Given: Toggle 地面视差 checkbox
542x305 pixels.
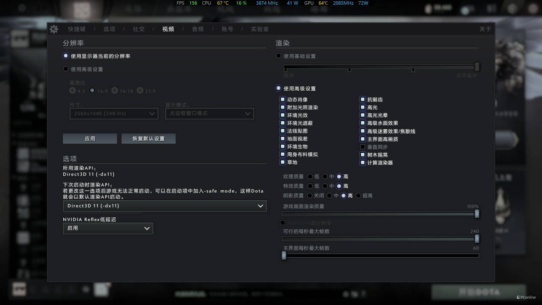Looking at the screenshot, I should (282, 139).
